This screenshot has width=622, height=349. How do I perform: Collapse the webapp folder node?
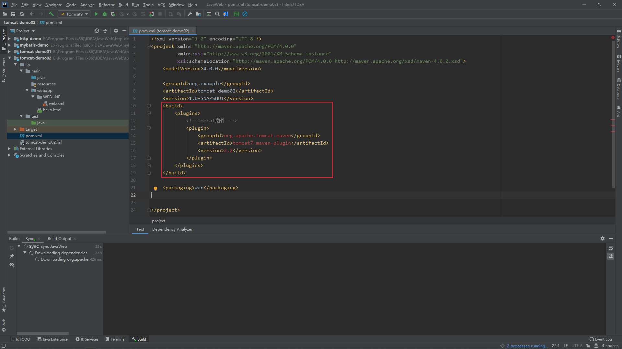coord(27,90)
